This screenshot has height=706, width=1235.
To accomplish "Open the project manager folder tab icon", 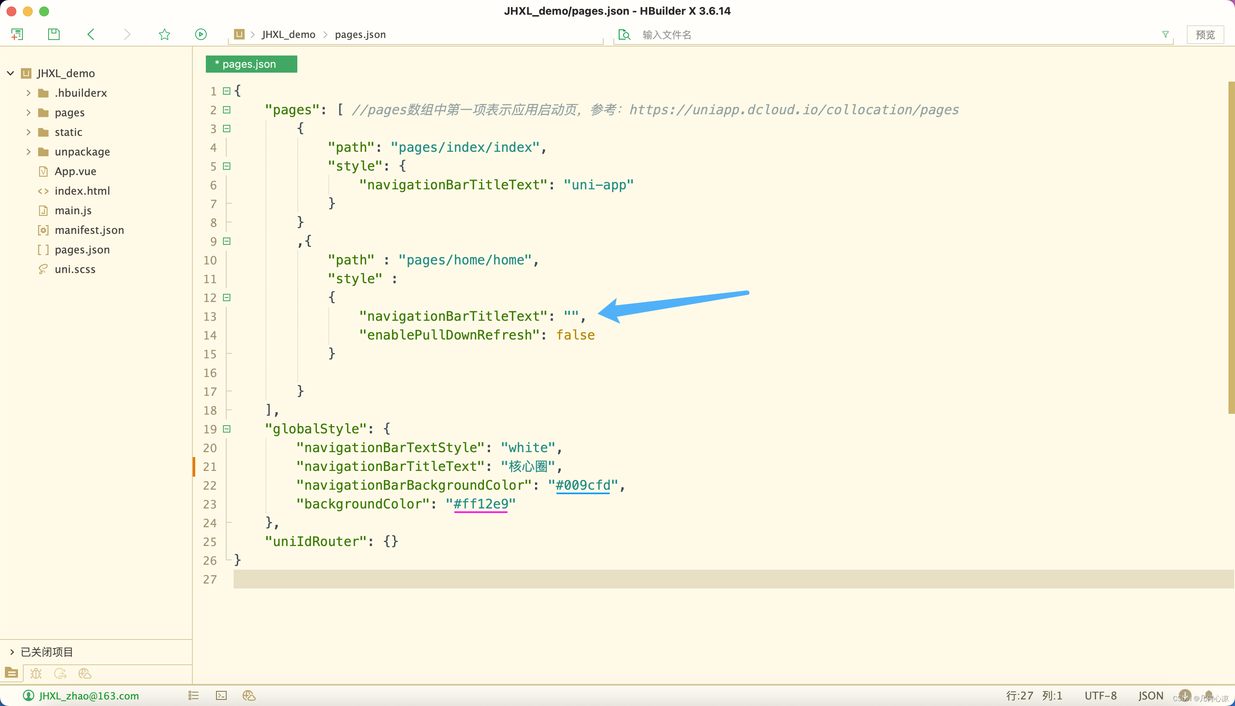I will pos(12,673).
